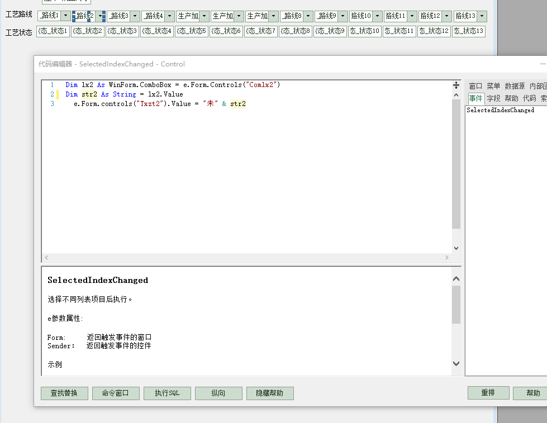This screenshot has height=423, width=547.
Task: Click the help panel scroll-up arrow
Action: pos(456,279)
